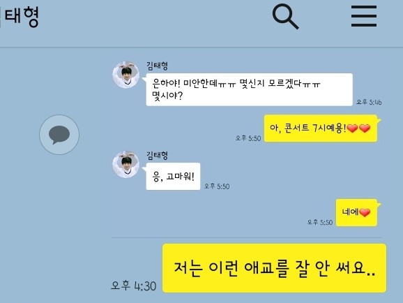Click the timestamp beside the first white bubble

[x=369, y=102]
